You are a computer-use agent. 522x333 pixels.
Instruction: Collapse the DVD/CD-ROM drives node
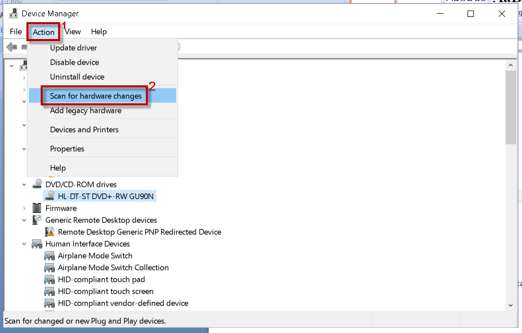pyautogui.click(x=24, y=184)
